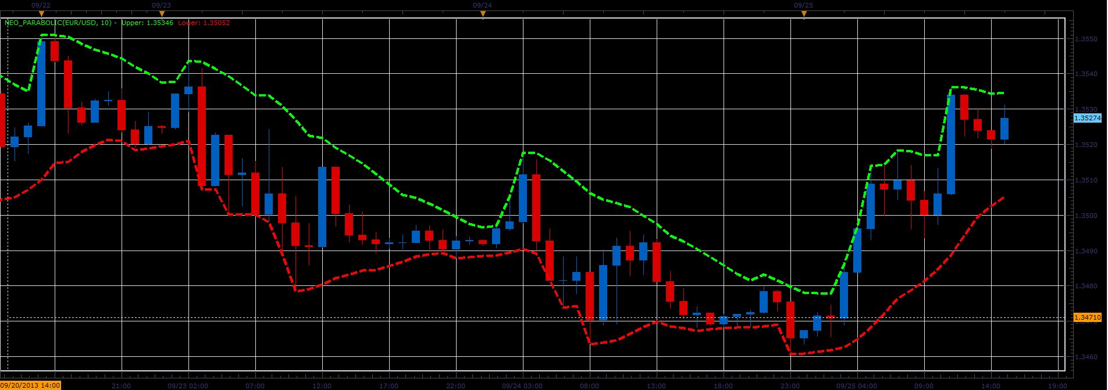Click the 1.3500 price axis label
Viewport: 1108px width, 390px height.
click(1086, 216)
